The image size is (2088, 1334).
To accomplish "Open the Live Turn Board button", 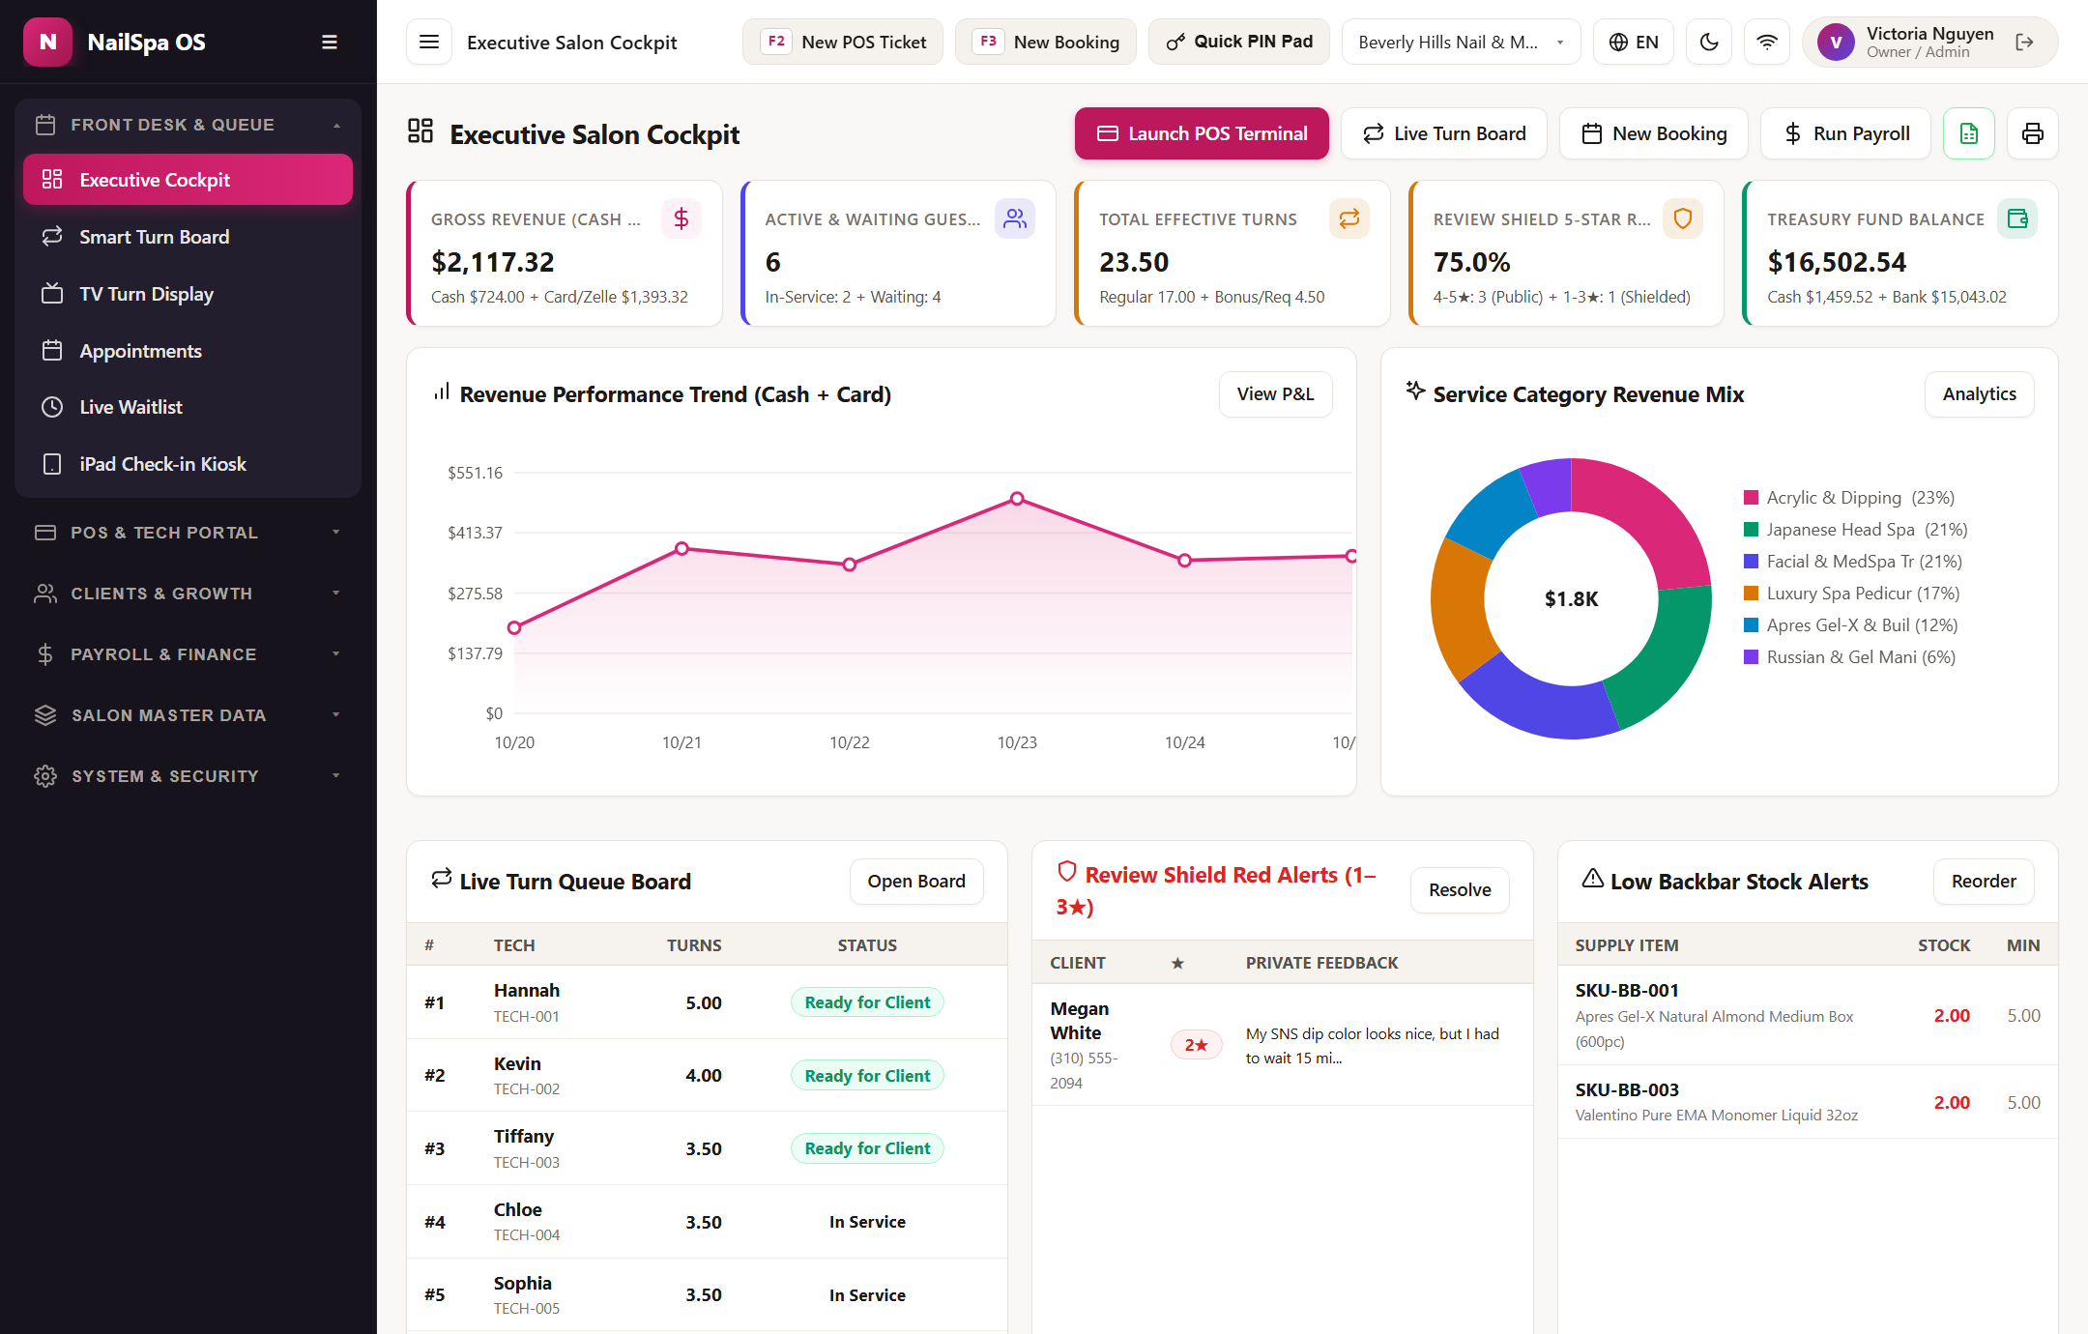I will (1444, 133).
